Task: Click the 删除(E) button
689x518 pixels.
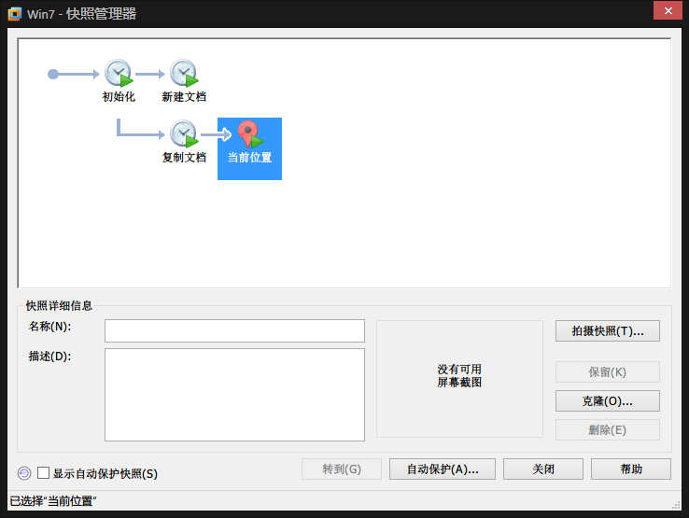Action: 607,429
